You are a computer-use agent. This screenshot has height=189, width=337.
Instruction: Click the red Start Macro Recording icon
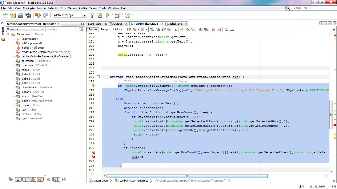[x=213, y=29]
